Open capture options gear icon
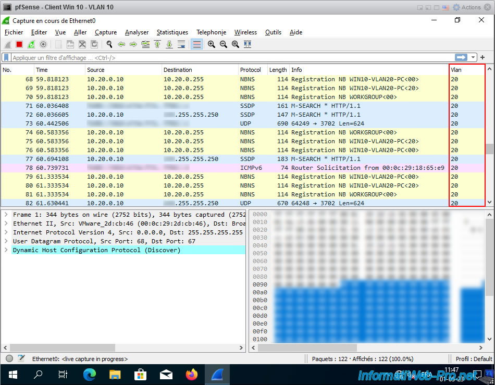The width and height of the screenshot is (495, 385). point(43,45)
